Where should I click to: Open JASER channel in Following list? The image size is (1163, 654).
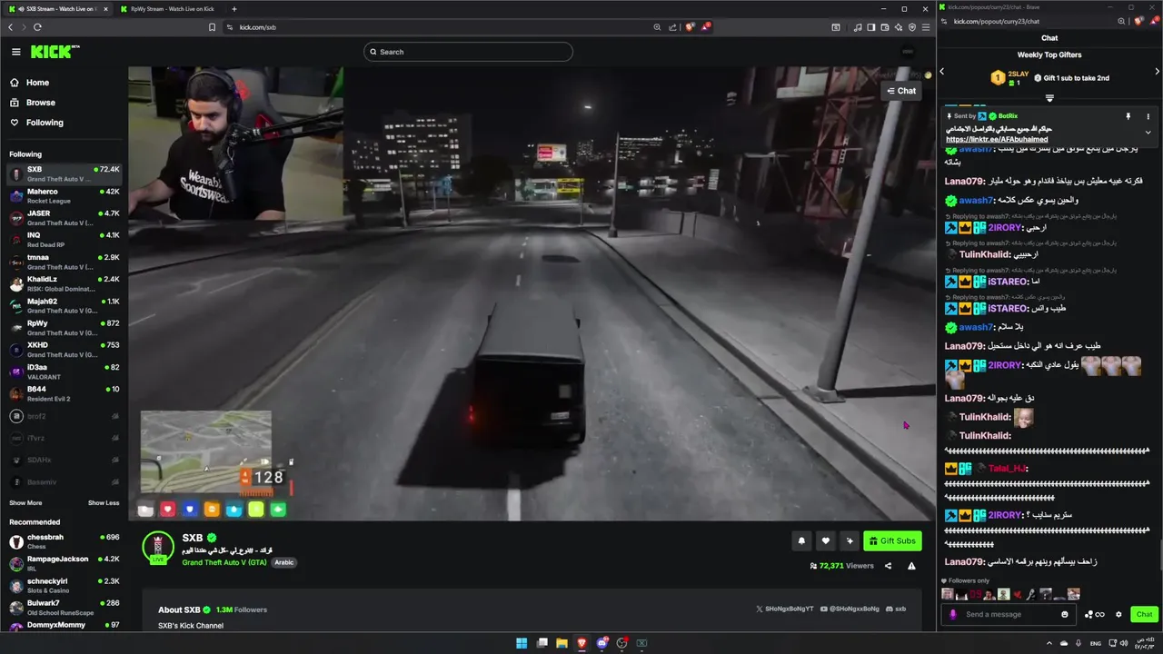(x=64, y=218)
